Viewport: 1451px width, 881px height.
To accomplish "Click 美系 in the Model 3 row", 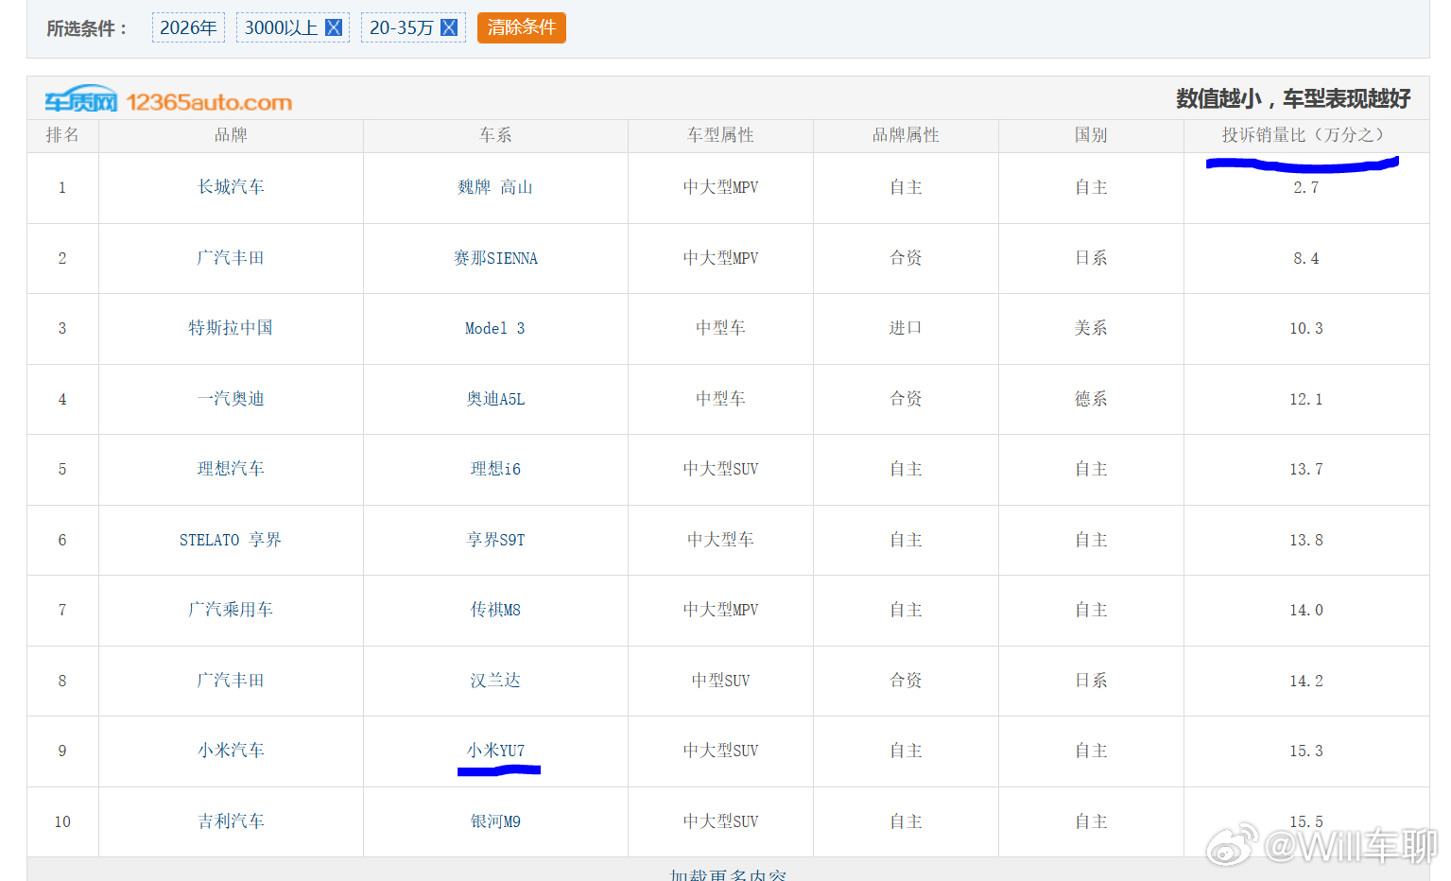I will click(1091, 328).
